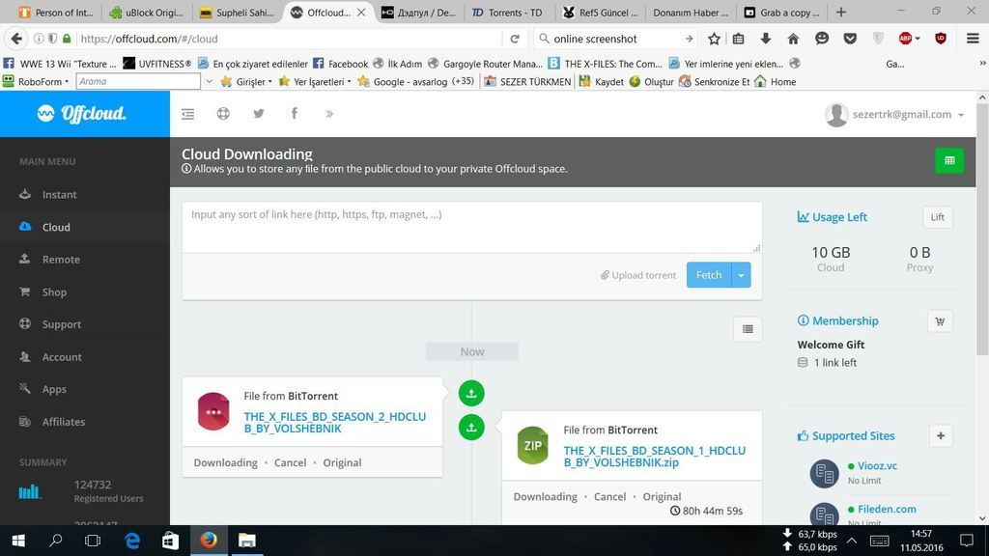
Task: Open the Facebook icon in header
Action: coord(294,114)
